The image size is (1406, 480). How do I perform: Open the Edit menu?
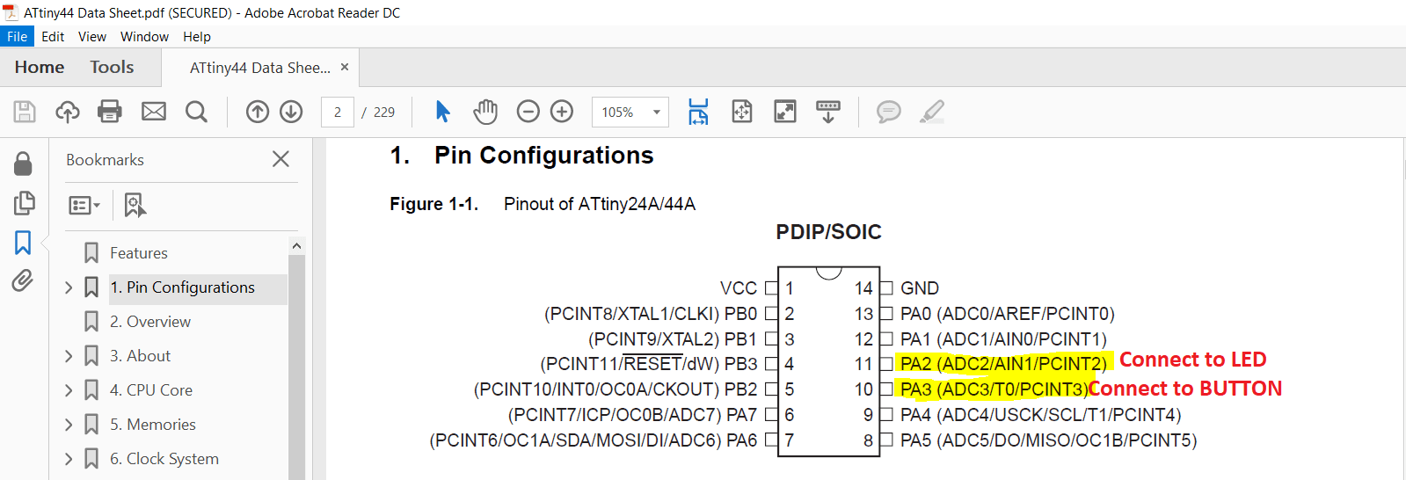point(53,36)
